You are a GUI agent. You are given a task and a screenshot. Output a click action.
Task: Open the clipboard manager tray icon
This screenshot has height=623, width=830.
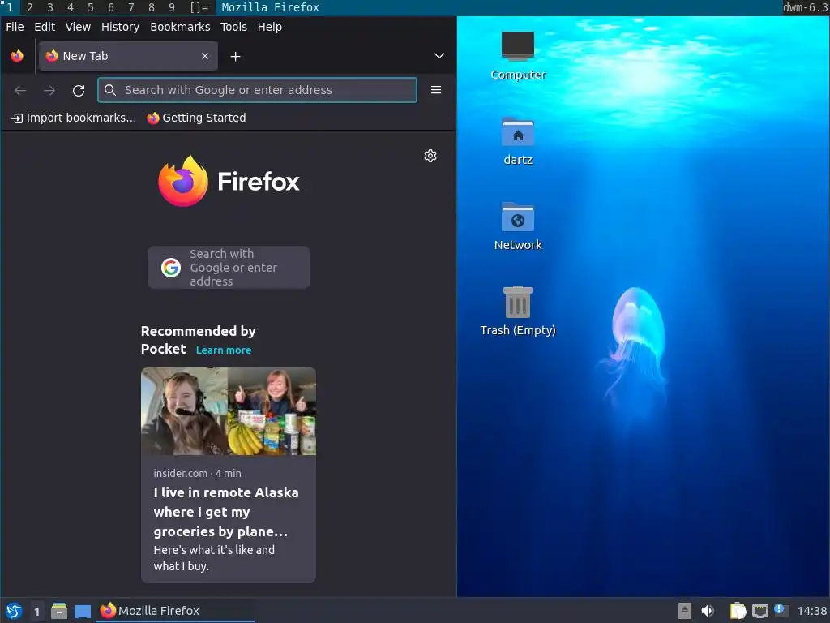coord(738,611)
